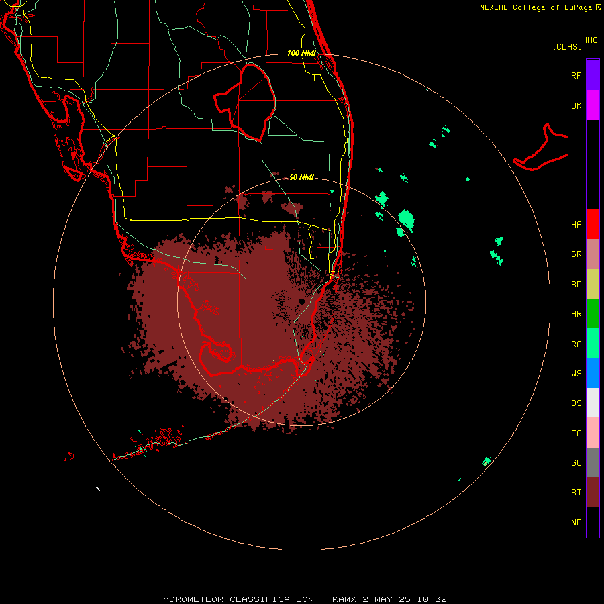The image size is (604, 604).
Task: Click the HA red legend swatch
Action: (x=593, y=224)
